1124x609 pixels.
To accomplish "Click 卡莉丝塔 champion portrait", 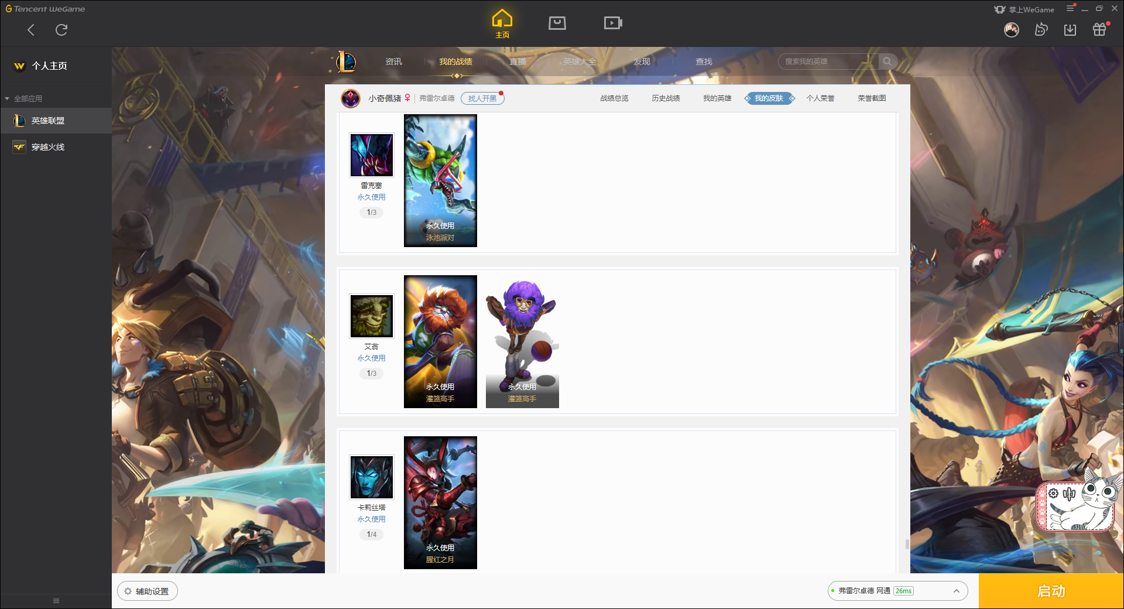I will click(372, 477).
